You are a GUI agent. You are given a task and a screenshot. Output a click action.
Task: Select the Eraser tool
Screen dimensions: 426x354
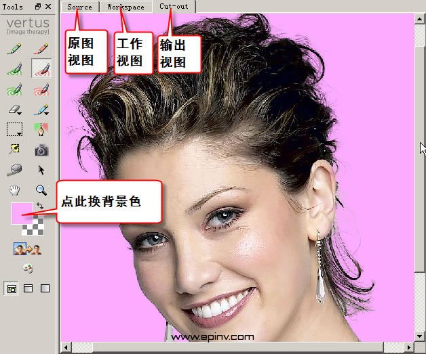[x=15, y=109]
